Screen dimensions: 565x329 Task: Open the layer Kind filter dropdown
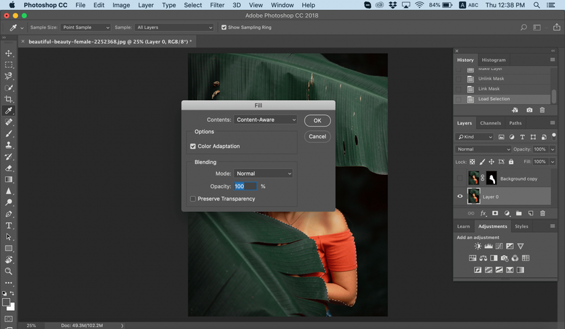coord(475,137)
